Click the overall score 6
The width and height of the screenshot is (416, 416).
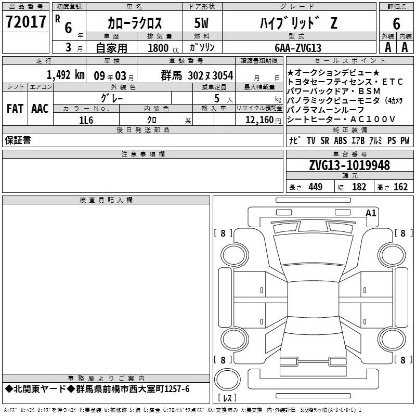396,23
